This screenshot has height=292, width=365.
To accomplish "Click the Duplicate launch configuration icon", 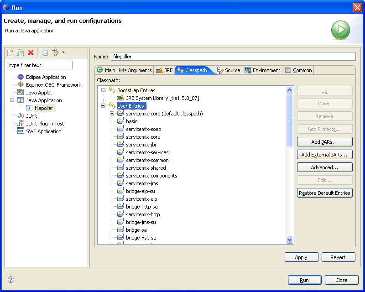I will point(20,53).
